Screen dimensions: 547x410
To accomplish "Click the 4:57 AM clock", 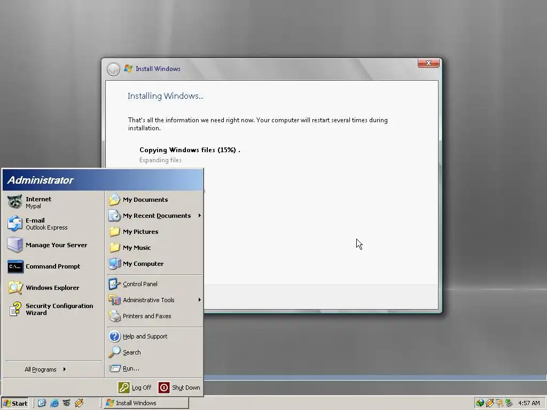I will click(x=529, y=403).
